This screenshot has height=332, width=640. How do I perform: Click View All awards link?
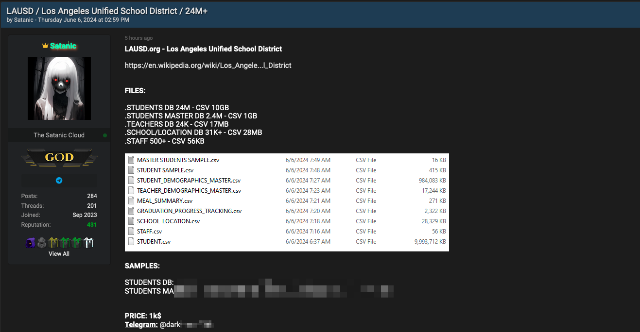click(59, 254)
